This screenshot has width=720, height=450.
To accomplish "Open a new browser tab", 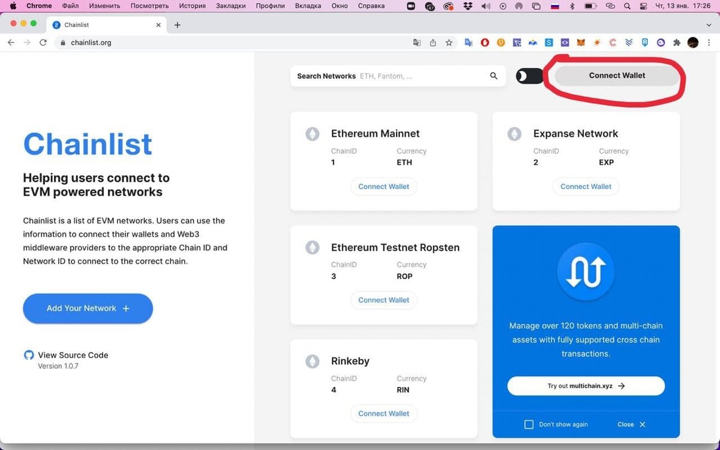I will coord(178,25).
